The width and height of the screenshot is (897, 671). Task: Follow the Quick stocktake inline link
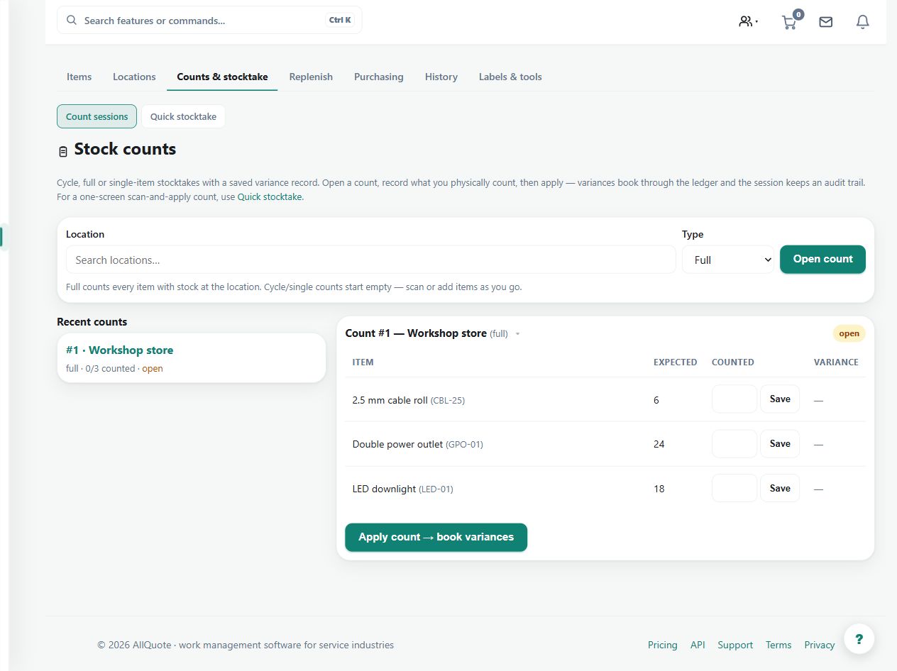coord(270,196)
